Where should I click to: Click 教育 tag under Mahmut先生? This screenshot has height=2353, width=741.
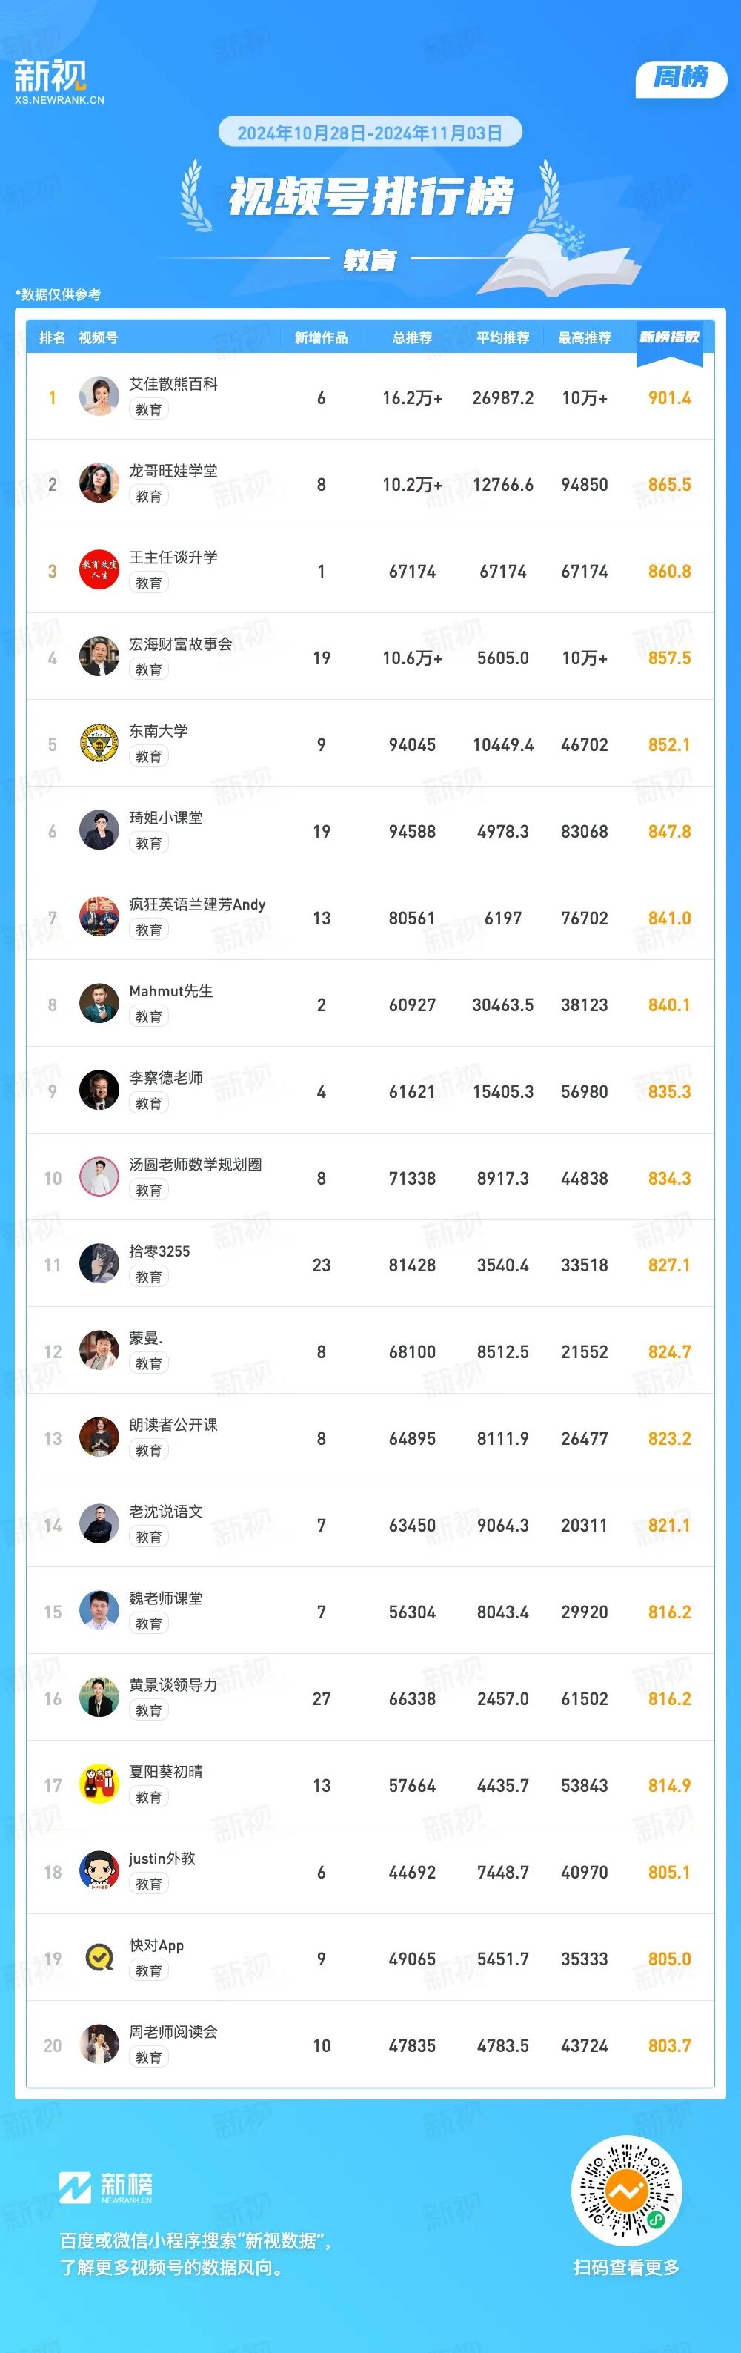point(149,1016)
